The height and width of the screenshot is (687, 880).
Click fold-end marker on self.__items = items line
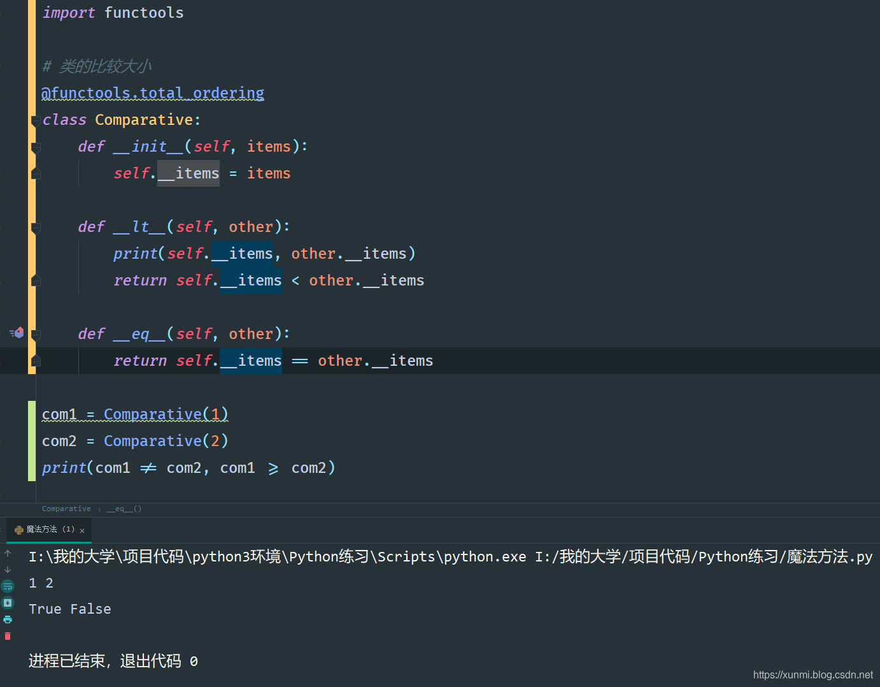pyautogui.click(x=36, y=174)
